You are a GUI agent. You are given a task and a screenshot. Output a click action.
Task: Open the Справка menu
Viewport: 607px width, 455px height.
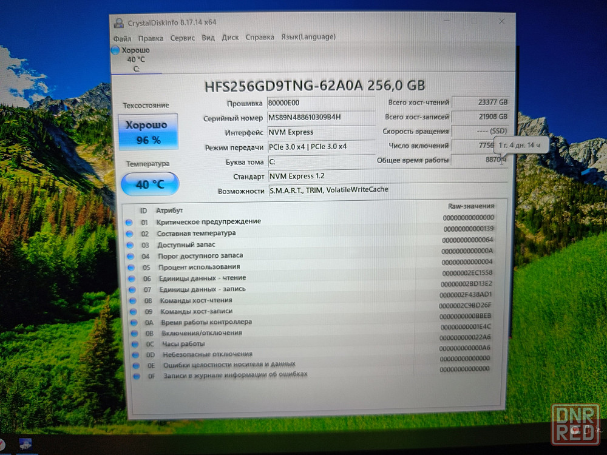260,37
